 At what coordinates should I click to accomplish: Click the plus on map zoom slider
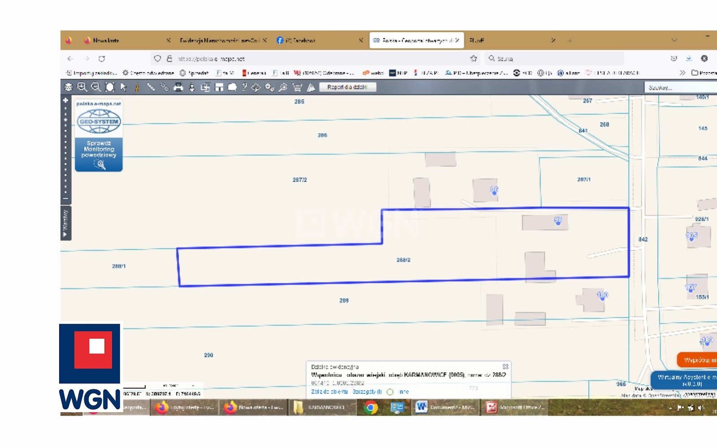(65, 100)
